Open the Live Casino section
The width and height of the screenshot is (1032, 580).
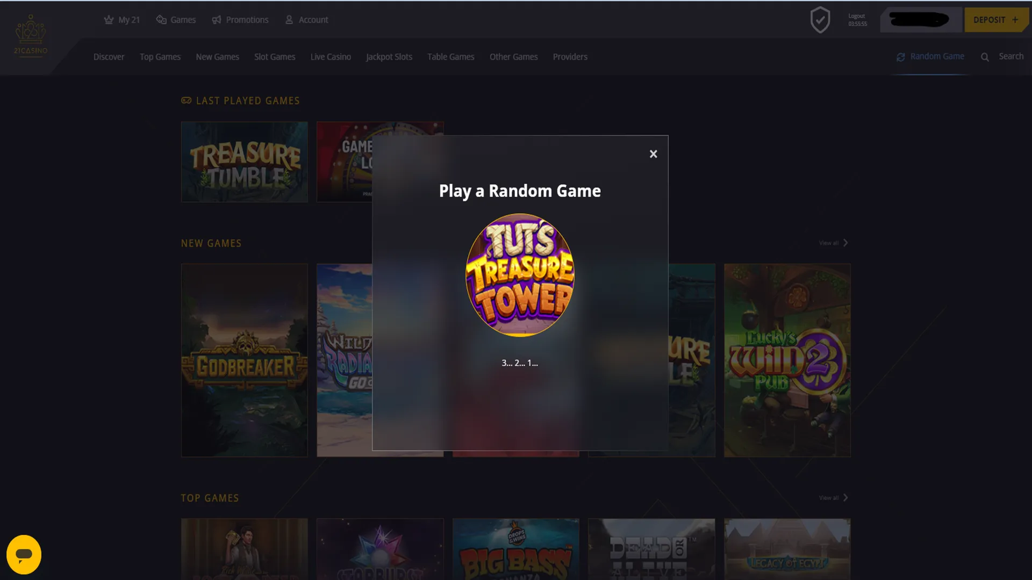coord(330,56)
